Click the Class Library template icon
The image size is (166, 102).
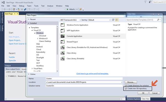pyautogui.click(x=63, y=53)
